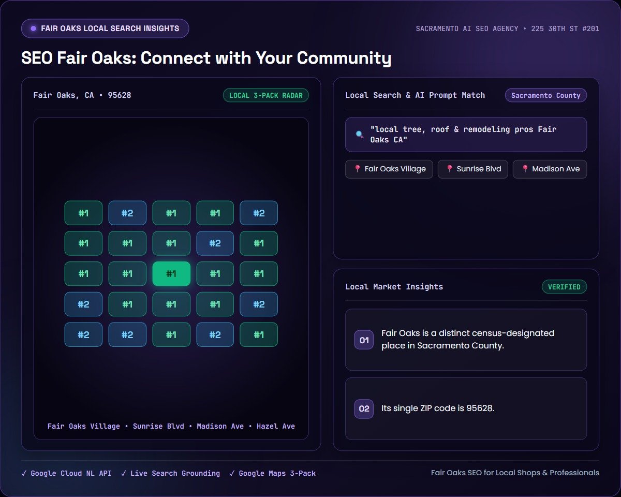Open the census-designated place insight card

coord(466,340)
